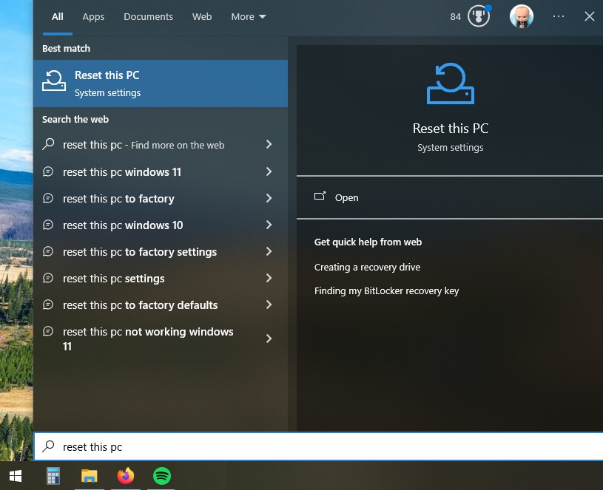Open the user profile avatar
This screenshot has width=603, height=490.
[x=521, y=16]
